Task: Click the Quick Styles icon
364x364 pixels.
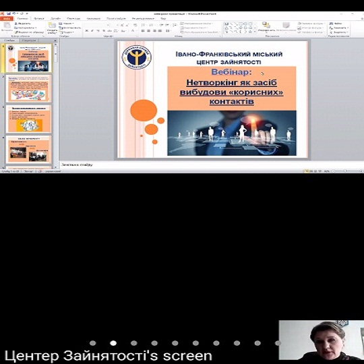Action: pos(286,25)
